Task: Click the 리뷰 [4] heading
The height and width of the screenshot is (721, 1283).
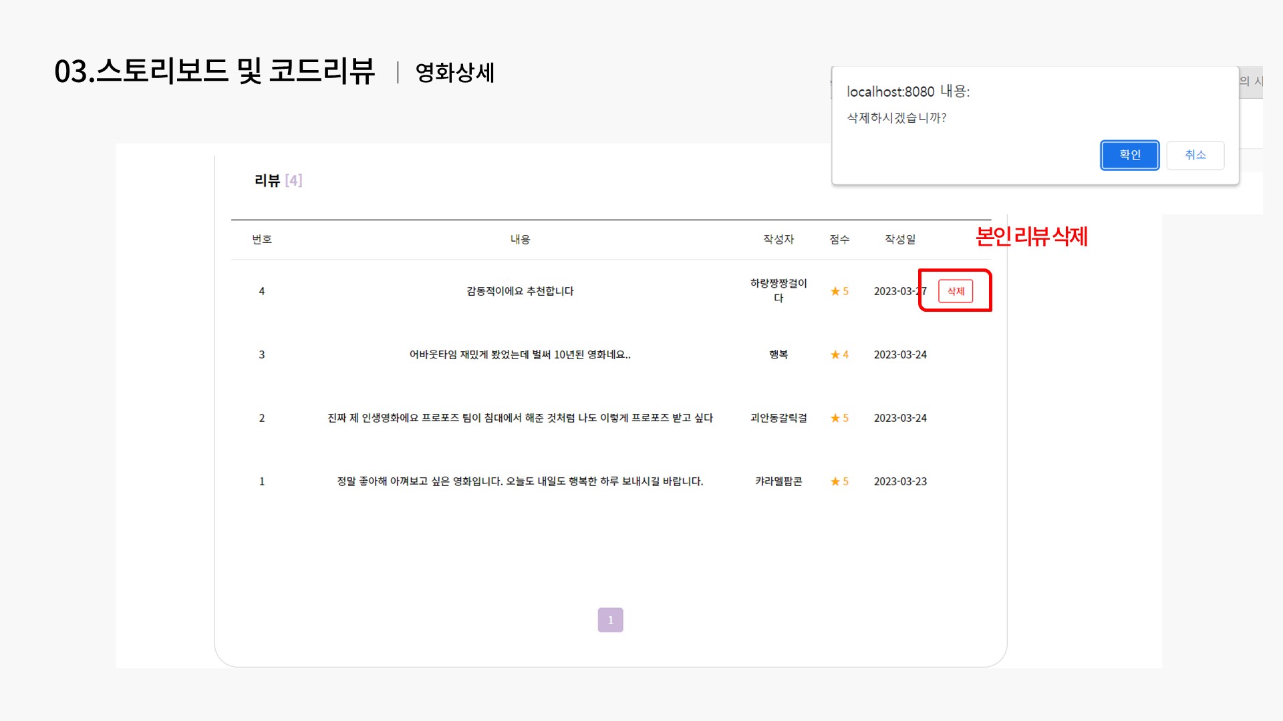Action: 278,180
